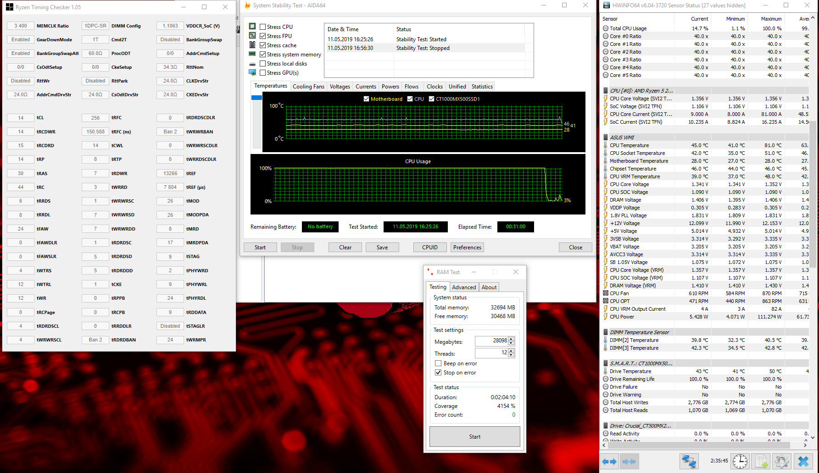Image resolution: width=819 pixels, height=473 pixels.
Task: Click the blue X close sensors icon
Action: 803,462
